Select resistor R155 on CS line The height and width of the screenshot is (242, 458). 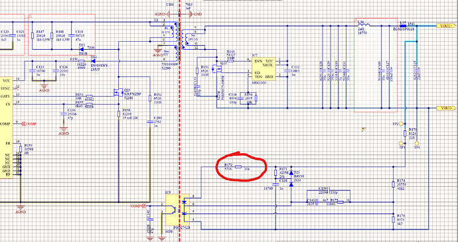90,104
